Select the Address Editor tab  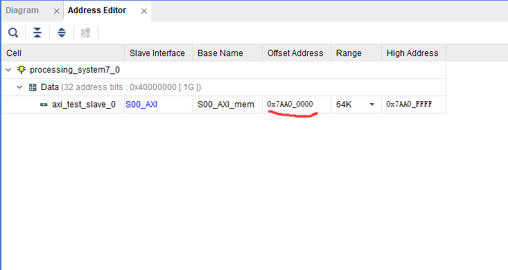pos(97,10)
